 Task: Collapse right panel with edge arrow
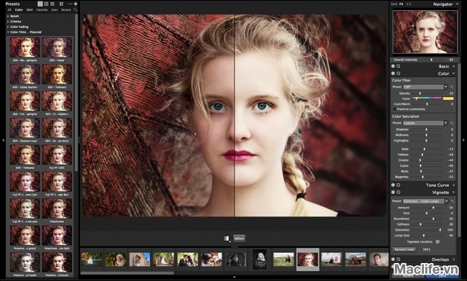point(463,140)
